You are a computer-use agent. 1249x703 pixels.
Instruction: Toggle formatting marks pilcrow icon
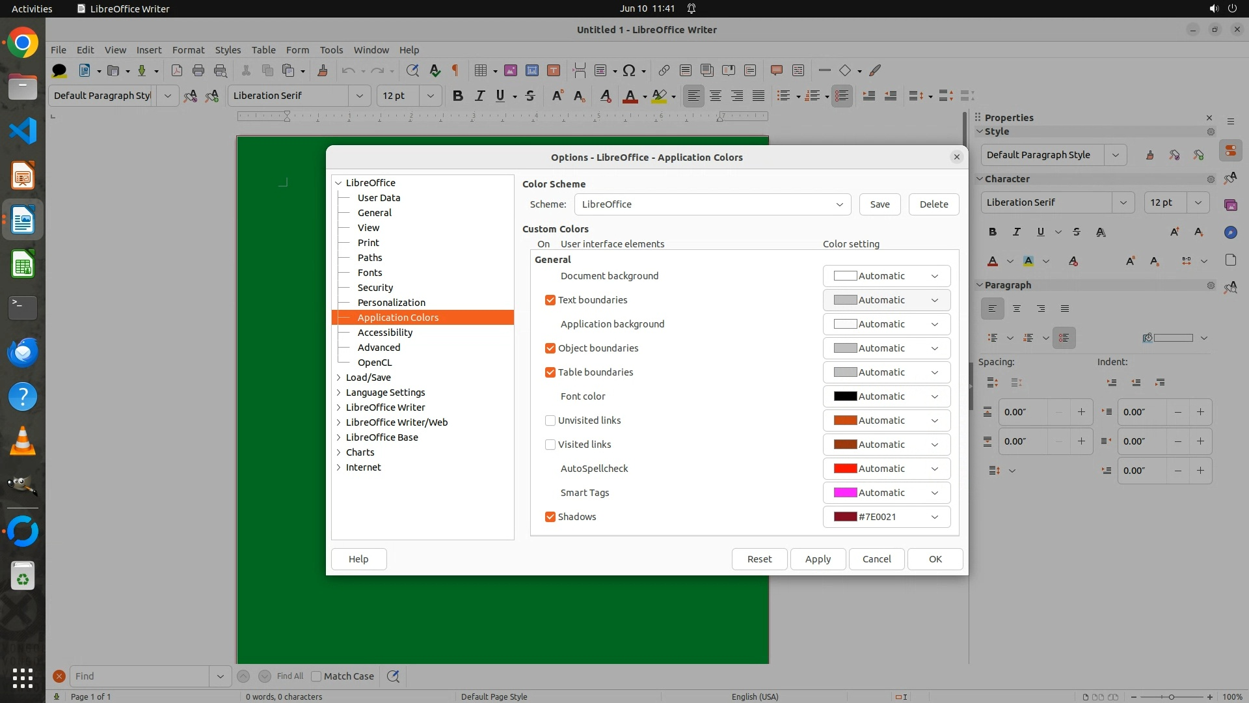[x=455, y=70]
